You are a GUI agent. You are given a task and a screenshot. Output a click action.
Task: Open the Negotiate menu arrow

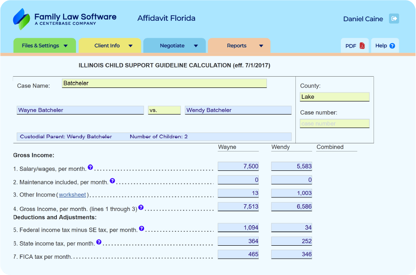(x=196, y=46)
